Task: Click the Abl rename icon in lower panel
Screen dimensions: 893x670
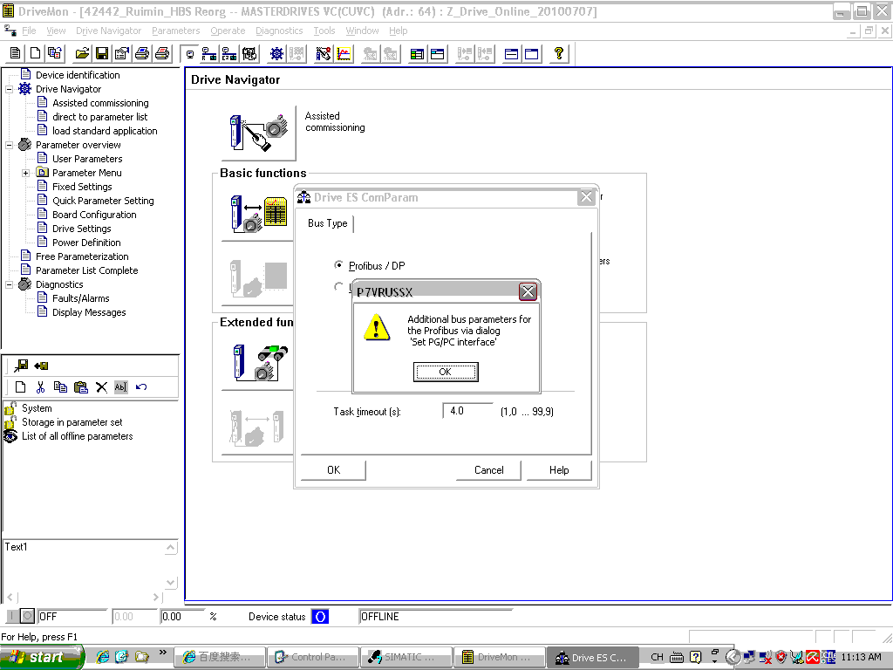Action: 120,387
